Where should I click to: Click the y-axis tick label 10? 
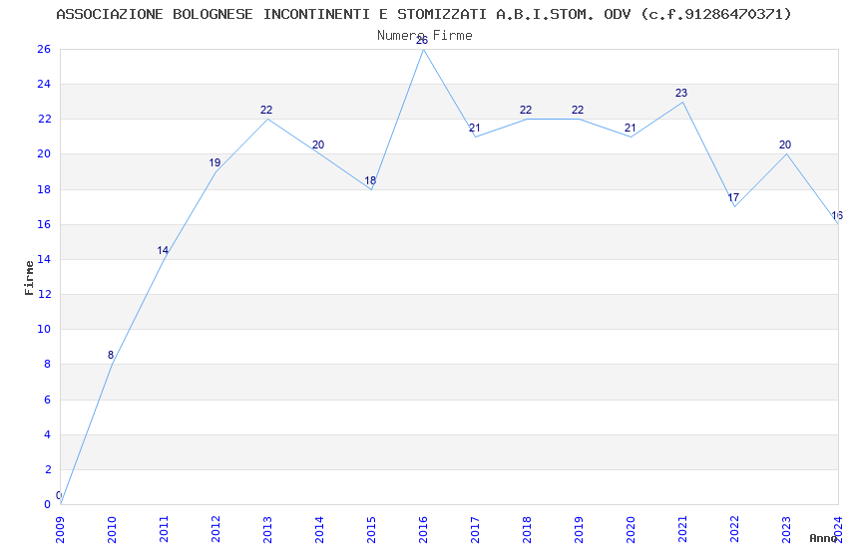click(44, 329)
